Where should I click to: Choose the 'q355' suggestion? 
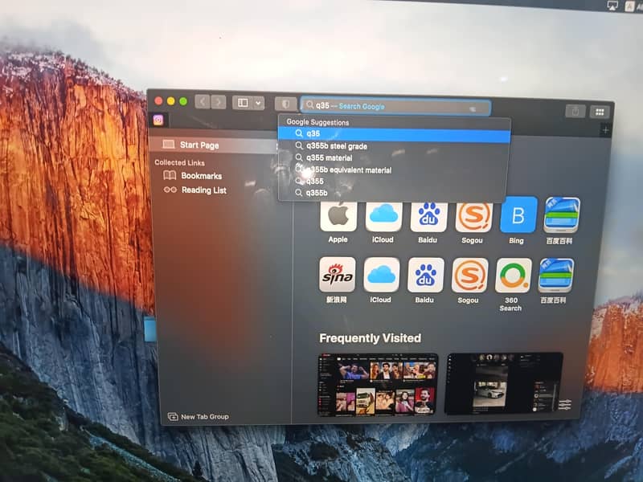[x=394, y=182]
